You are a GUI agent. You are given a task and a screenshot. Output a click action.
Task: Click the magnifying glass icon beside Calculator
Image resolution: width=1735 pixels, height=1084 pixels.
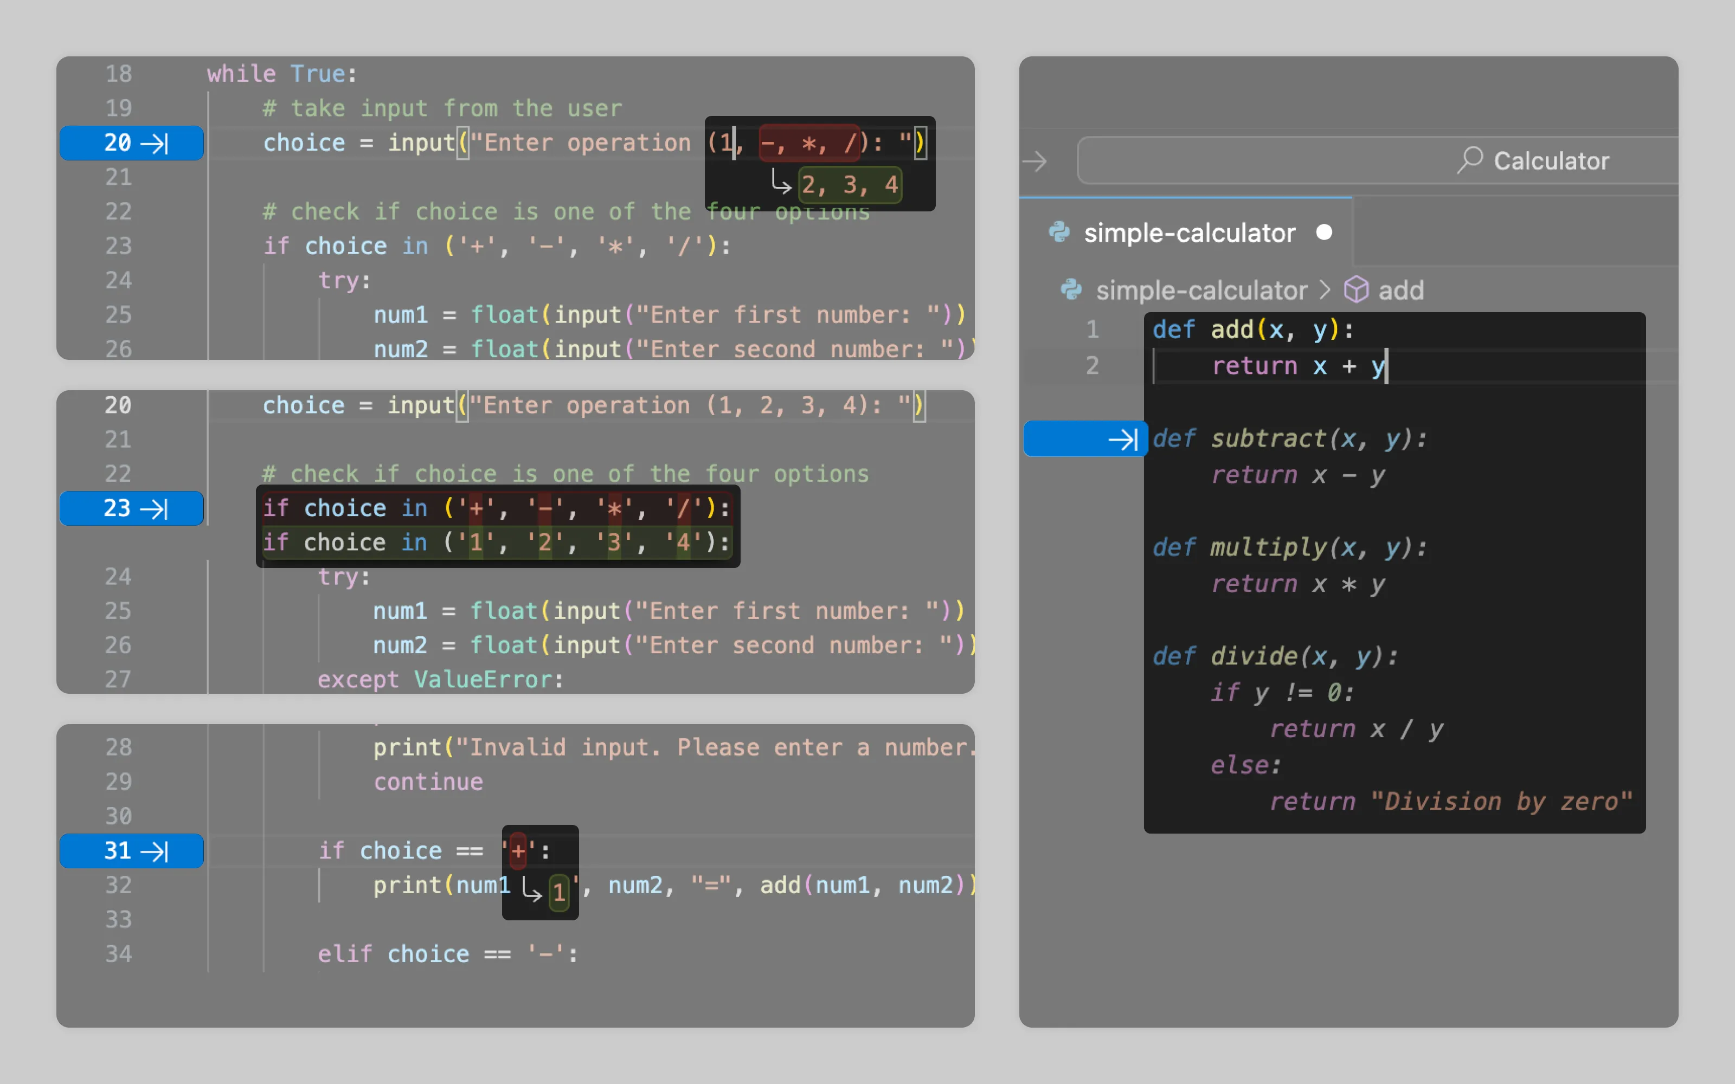[x=1470, y=160]
